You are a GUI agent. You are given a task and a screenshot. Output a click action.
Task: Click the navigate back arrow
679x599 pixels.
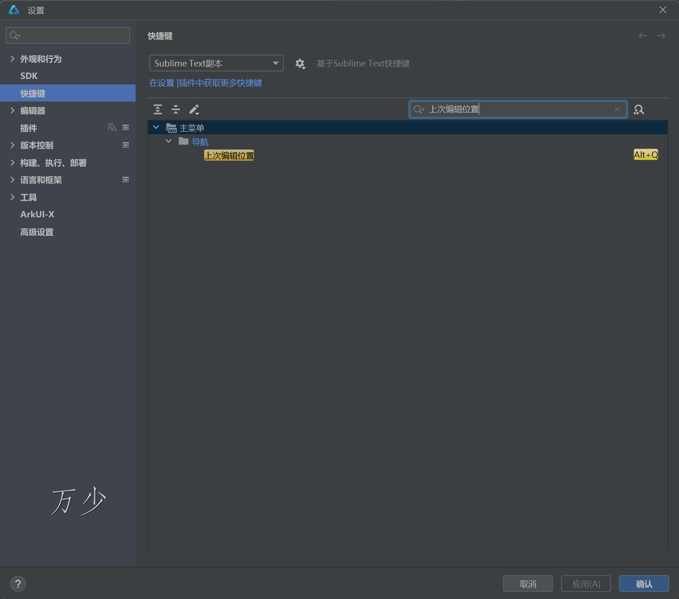[x=643, y=36]
